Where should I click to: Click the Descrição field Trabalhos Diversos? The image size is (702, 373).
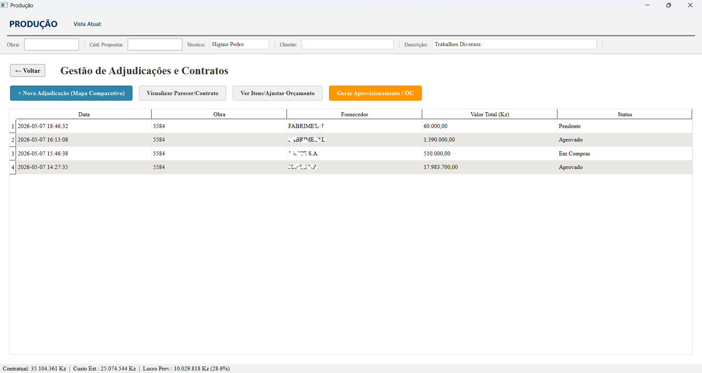514,44
